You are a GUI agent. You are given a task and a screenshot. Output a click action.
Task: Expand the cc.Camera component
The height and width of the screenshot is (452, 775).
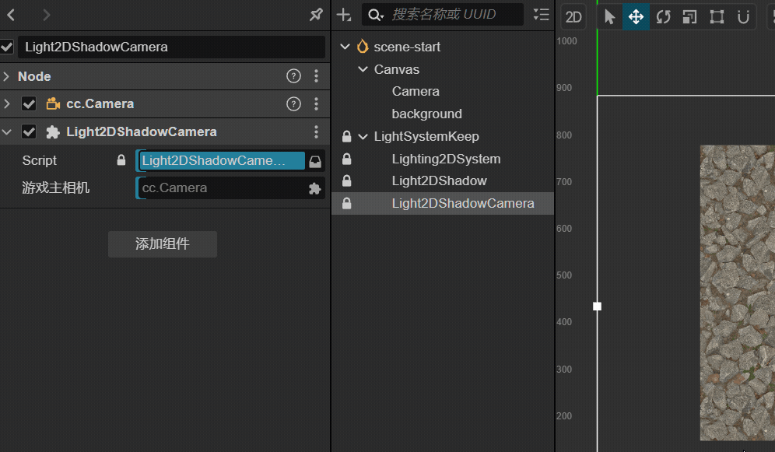pyautogui.click(x=6, y=103)
